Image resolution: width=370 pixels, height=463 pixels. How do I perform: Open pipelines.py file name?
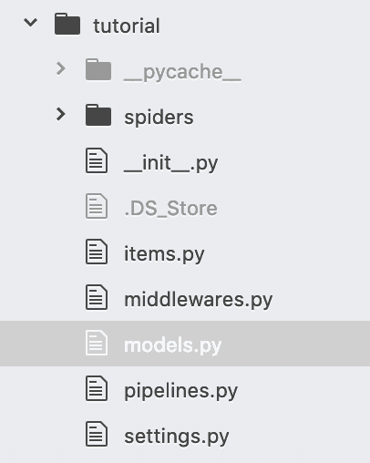point(181,391)
